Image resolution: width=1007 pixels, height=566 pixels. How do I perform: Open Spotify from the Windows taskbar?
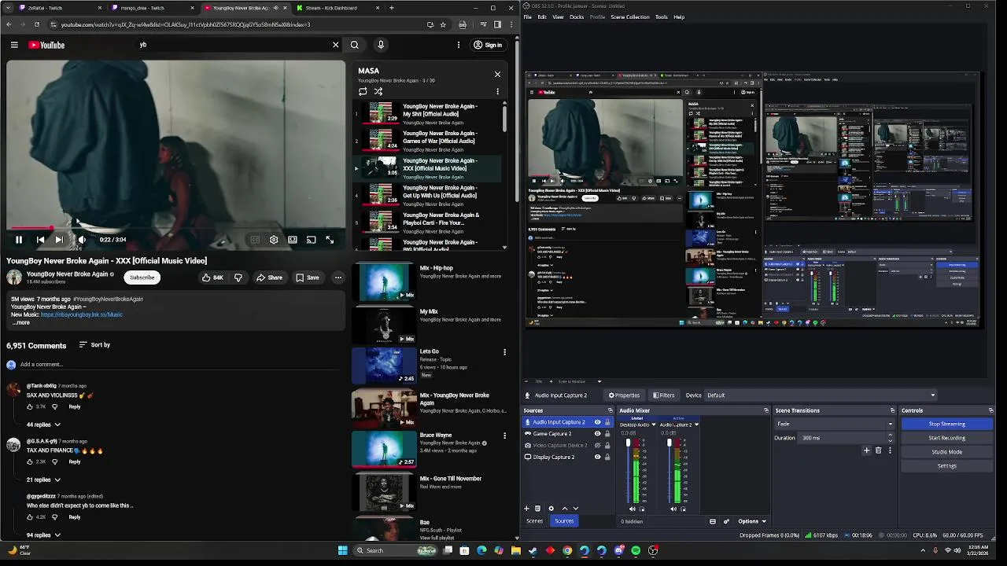coord(636,550)
